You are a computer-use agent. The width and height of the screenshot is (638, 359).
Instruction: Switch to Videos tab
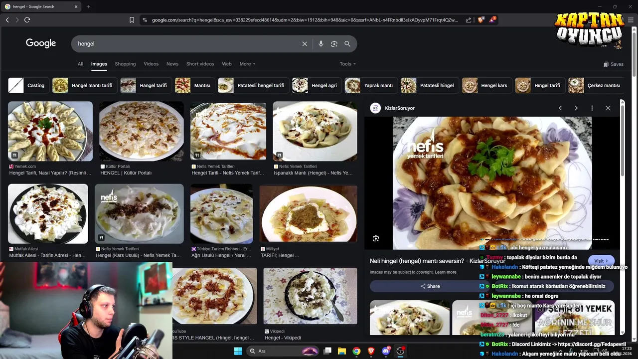click(x=151, y=64)
